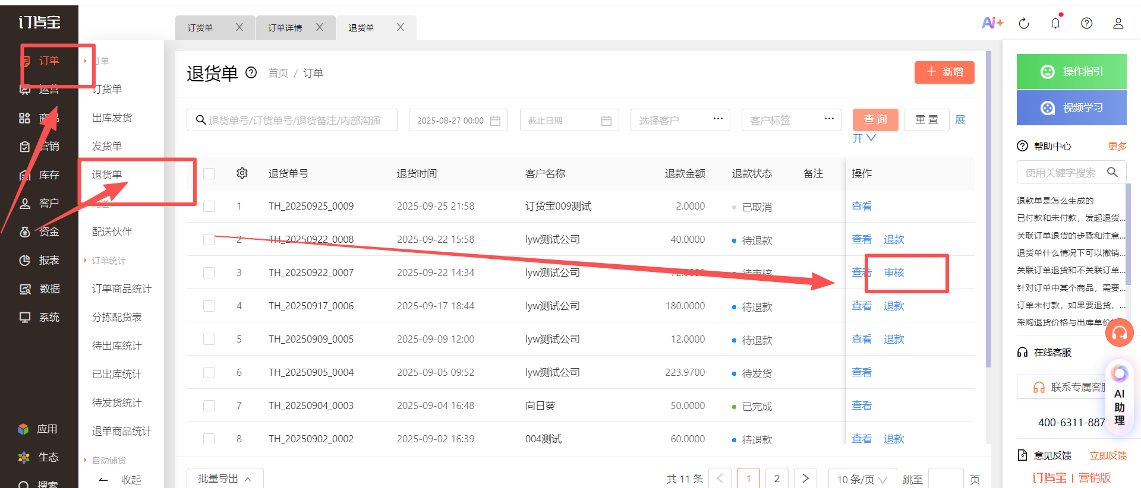Select 配送伙伴 in the order submenu
Image resolution: width=1141 pixels, height=488 pixels.
pyautogui.click(x=112, y=232)
